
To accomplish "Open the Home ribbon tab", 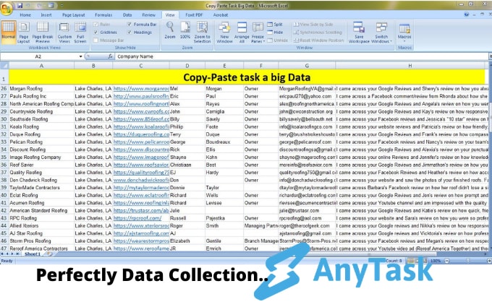I will pyautogui.click(x=25, y=14).
